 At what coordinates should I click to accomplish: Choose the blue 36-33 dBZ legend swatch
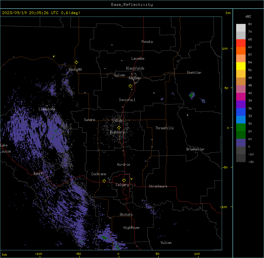pyautogui.click(x=241, y=112)
